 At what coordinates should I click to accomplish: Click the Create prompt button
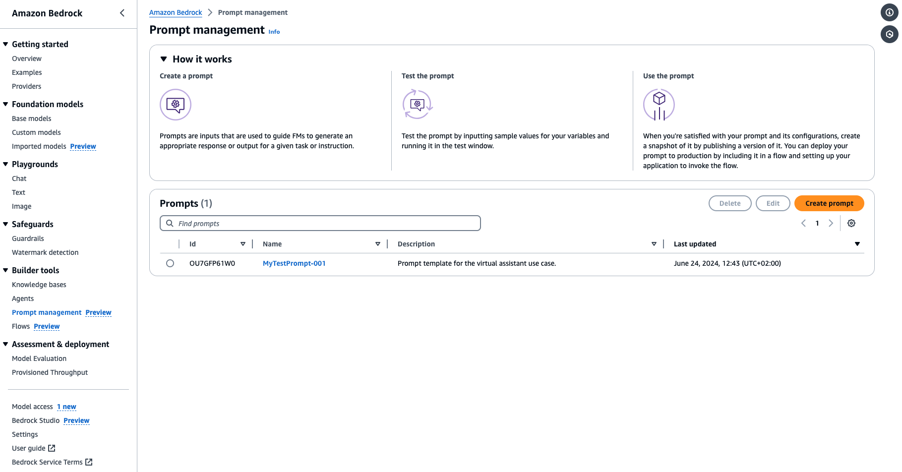[829, 203]
